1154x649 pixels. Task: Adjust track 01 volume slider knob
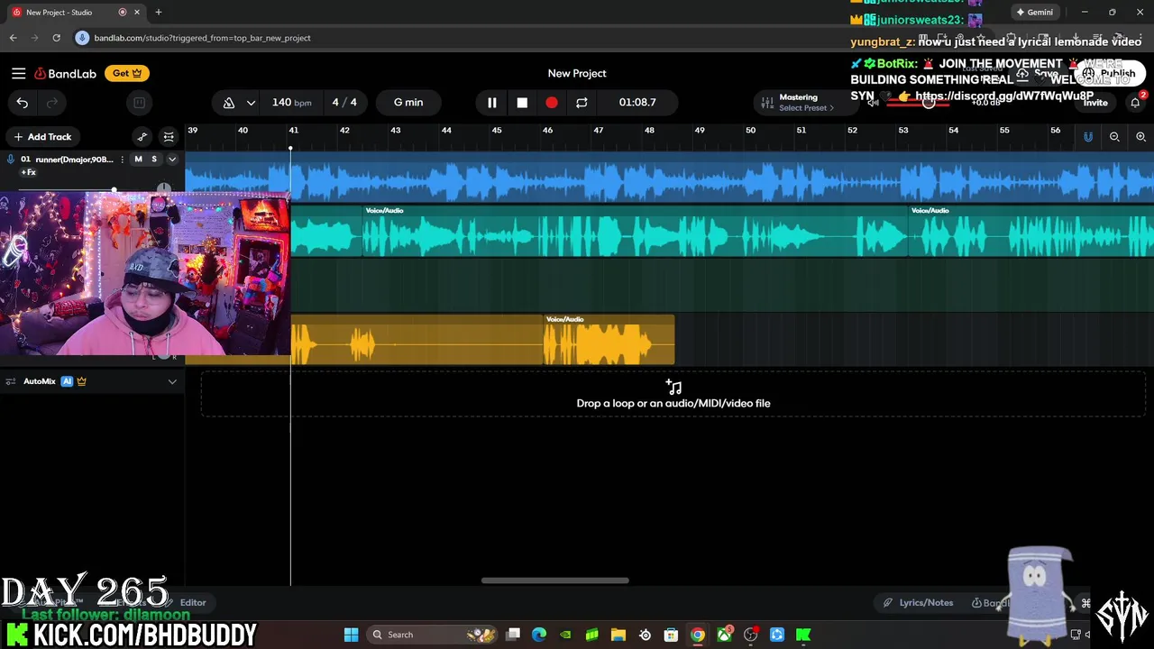pos(114,190)
